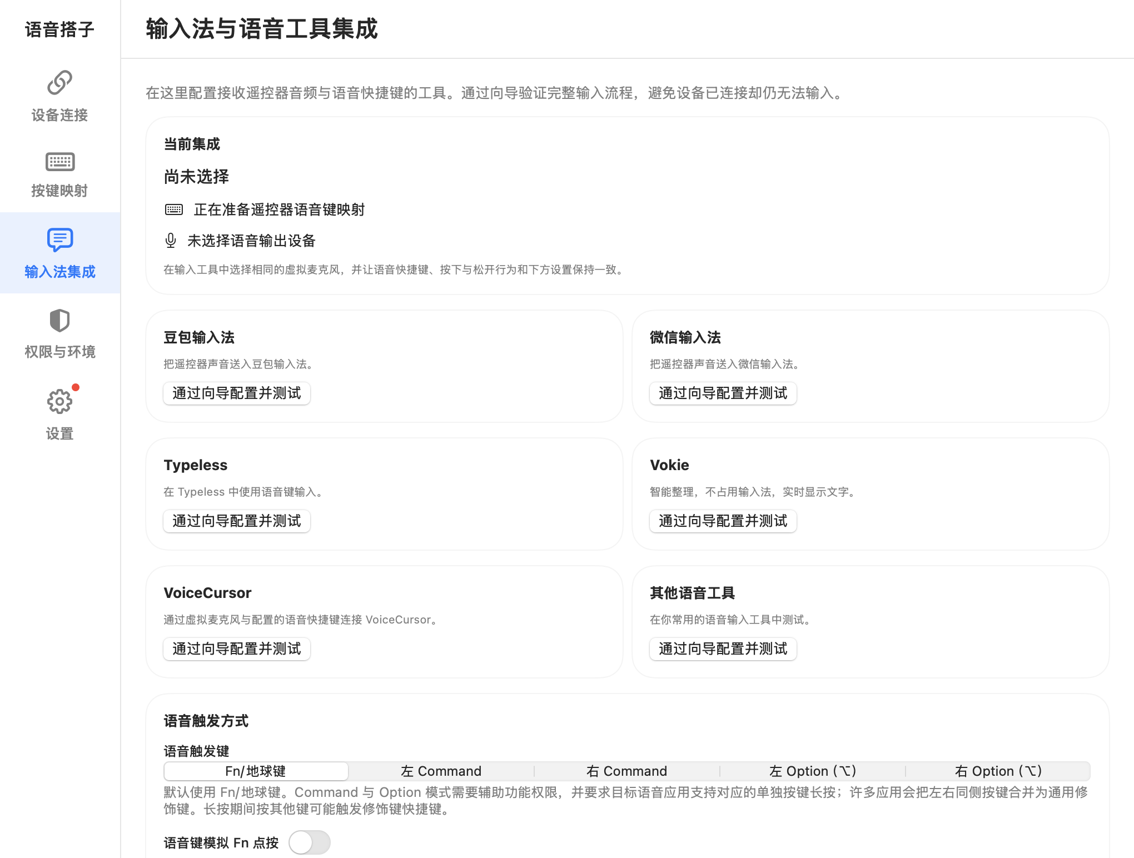Click the 设备连接 sidebar label
The width and height of the screenshot is (1134, 858).
pyautogui.click(x=59, y=115)
